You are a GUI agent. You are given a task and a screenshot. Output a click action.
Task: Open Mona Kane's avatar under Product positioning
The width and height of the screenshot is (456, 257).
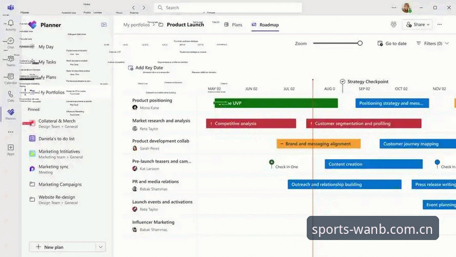pos(135,107)
